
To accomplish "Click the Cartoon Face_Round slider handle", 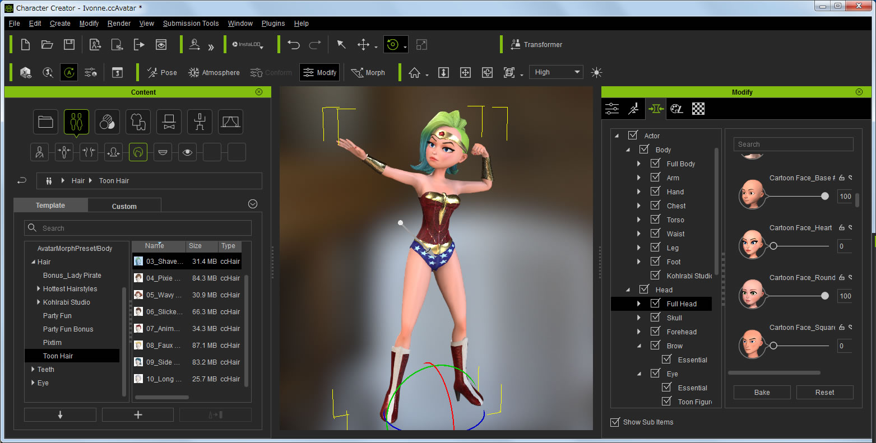I will click(x=824, y=296).
